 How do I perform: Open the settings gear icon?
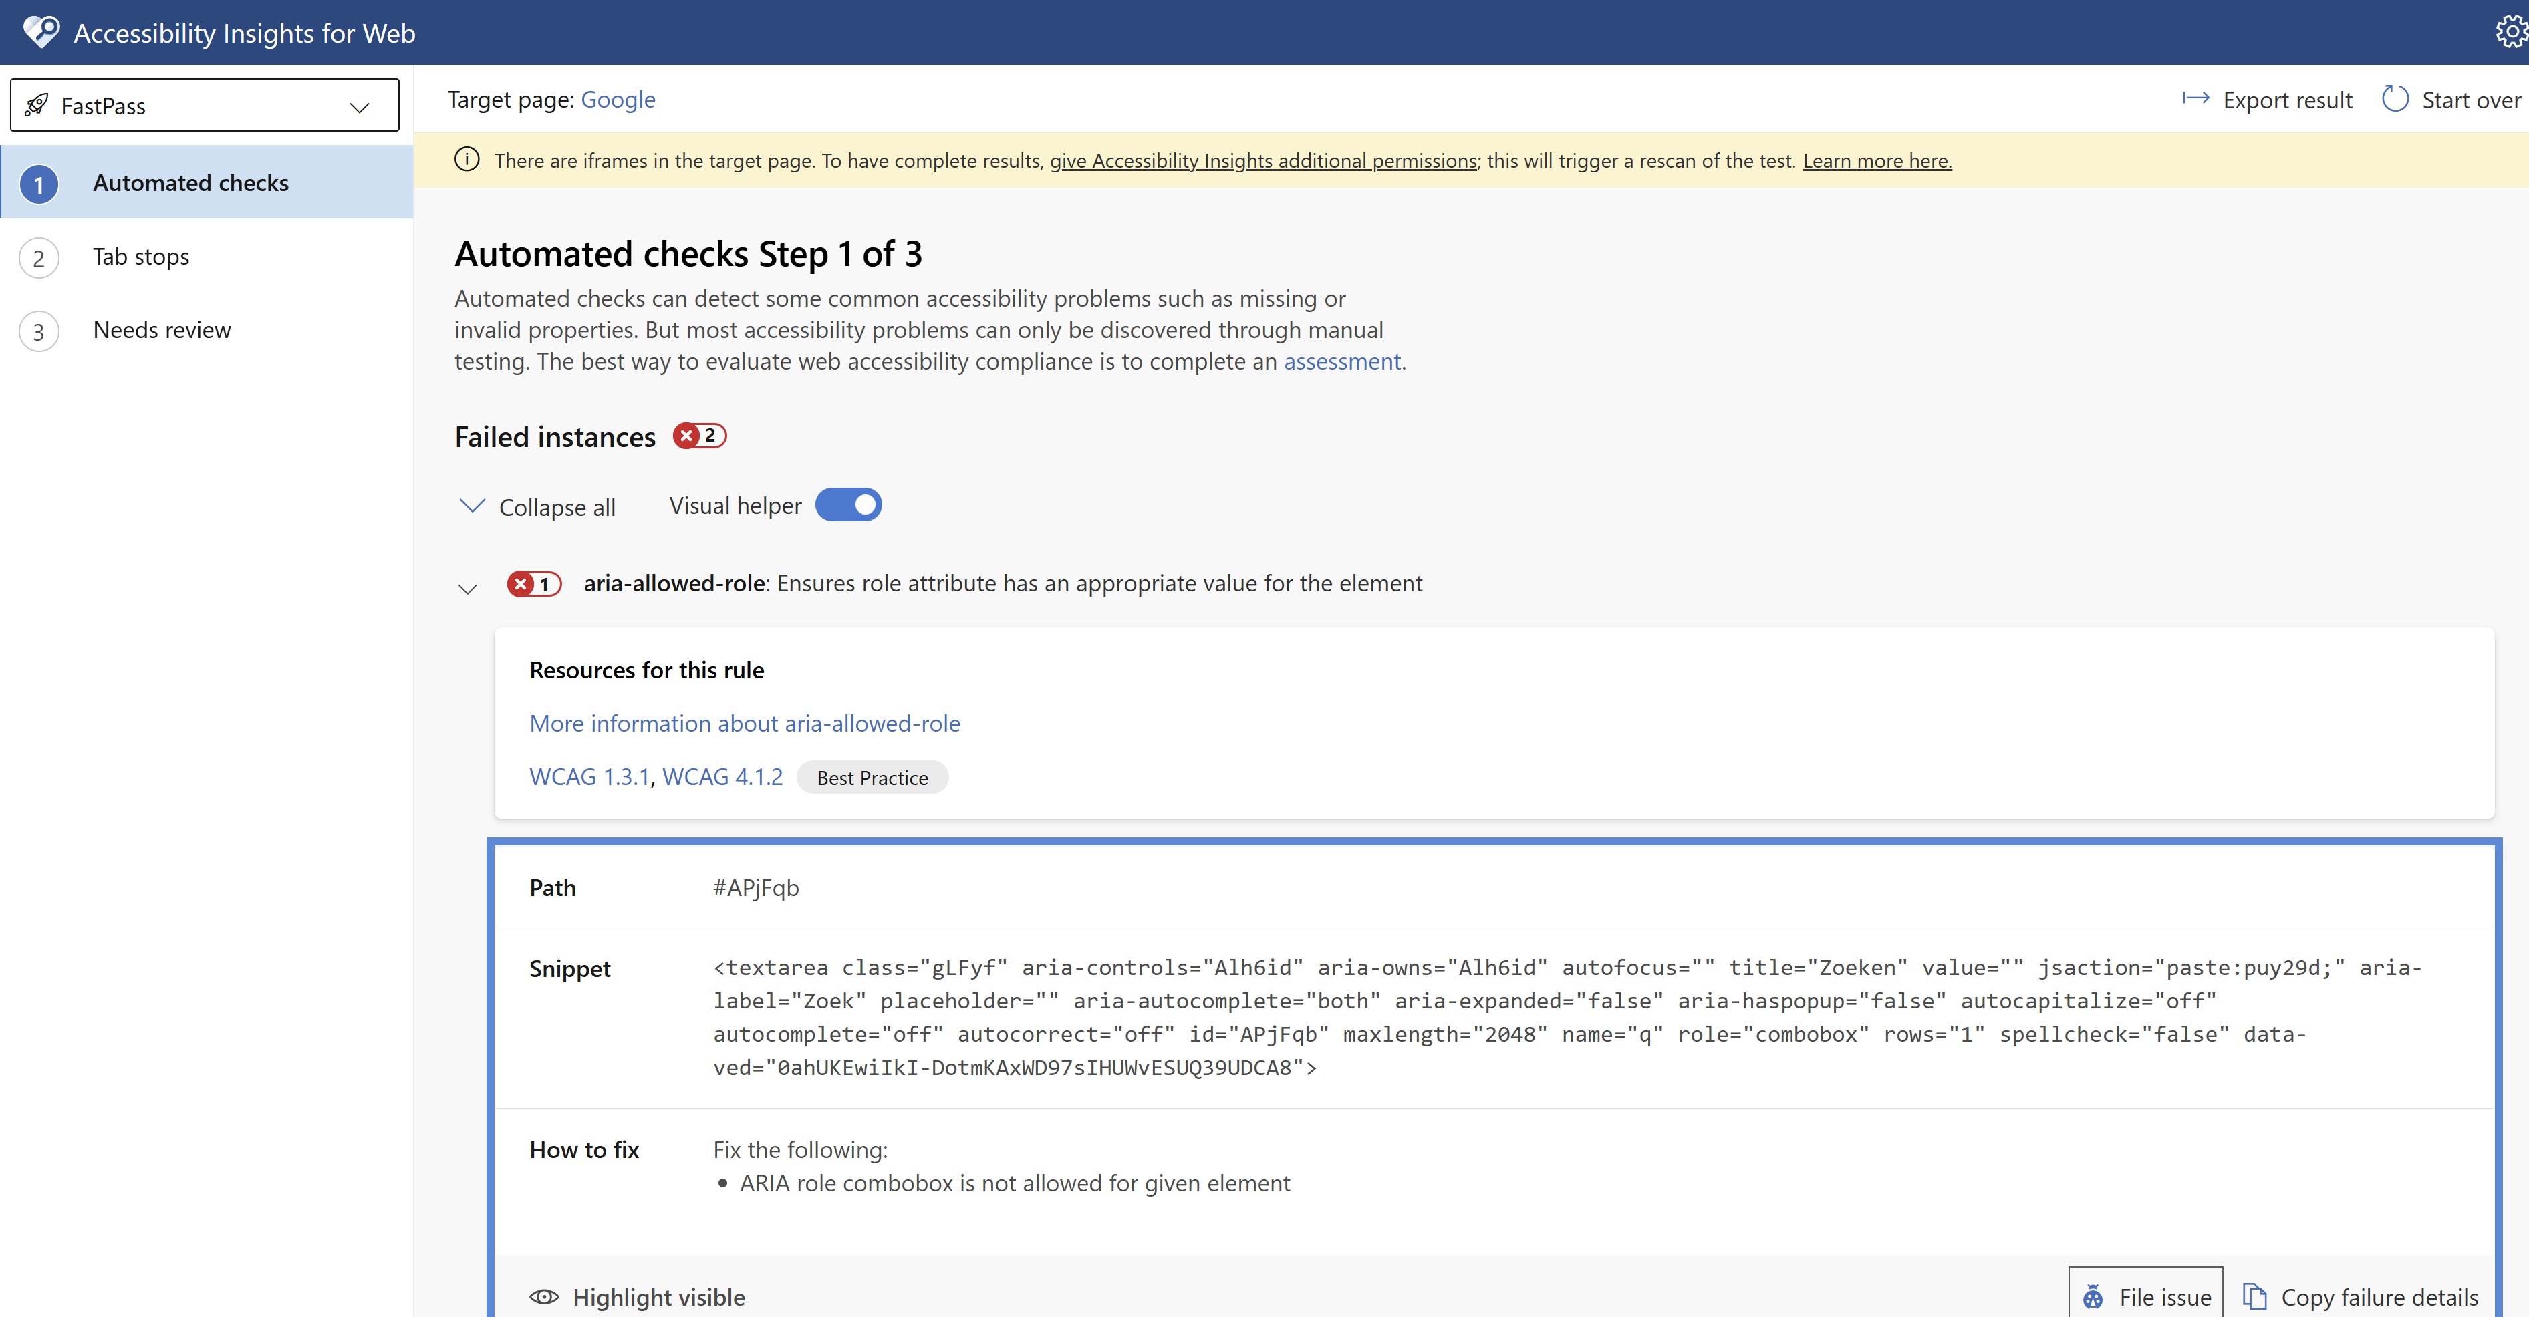click(2512, 31)
